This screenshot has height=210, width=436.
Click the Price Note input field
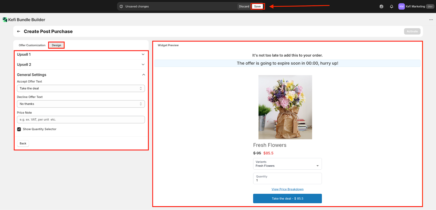click(x=81, y=119)
